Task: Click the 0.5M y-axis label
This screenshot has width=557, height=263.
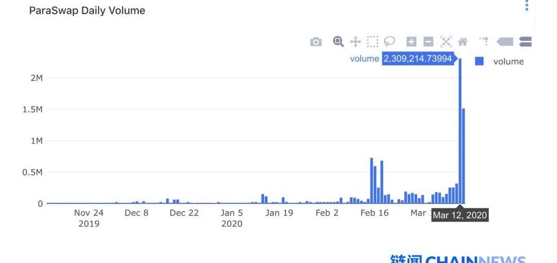Action: [32, 172]
